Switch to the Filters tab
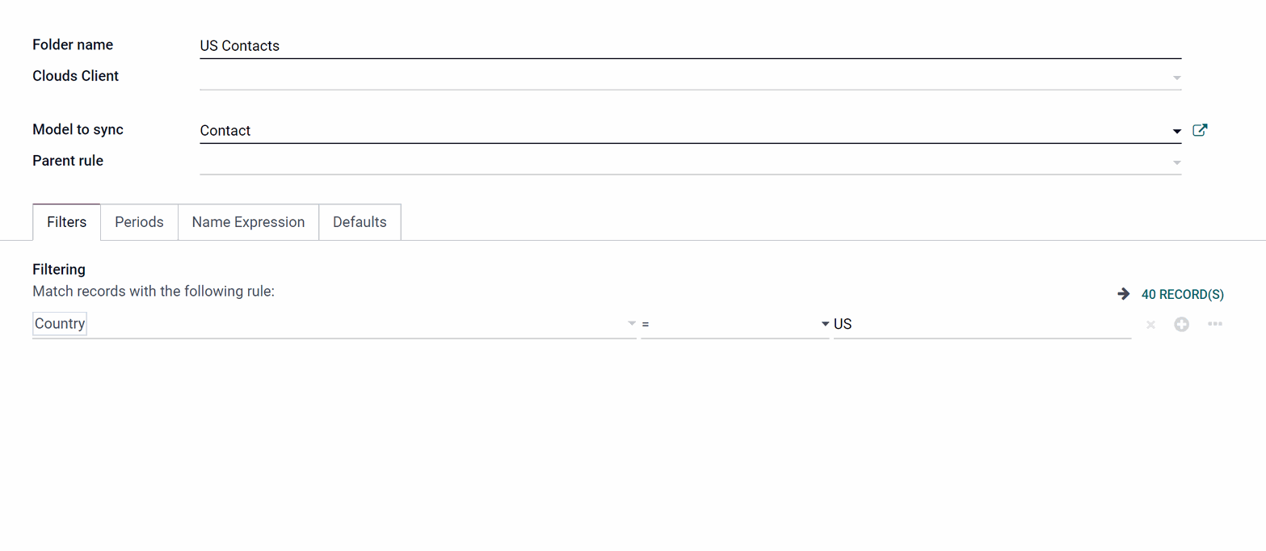Viewport: 1266px width, 551px height. click(66, 222)
